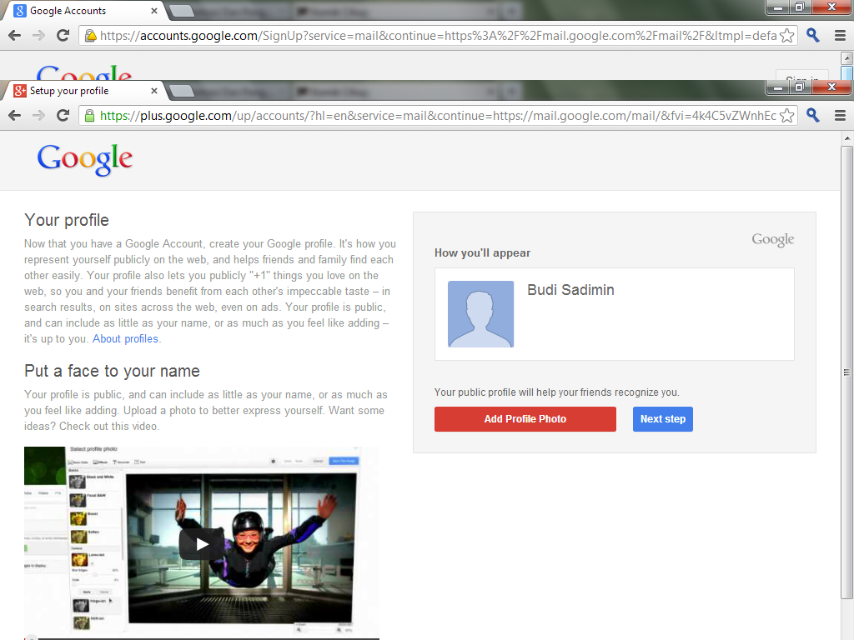Bookmark the plus.google.com page with star

coord(786,115)
